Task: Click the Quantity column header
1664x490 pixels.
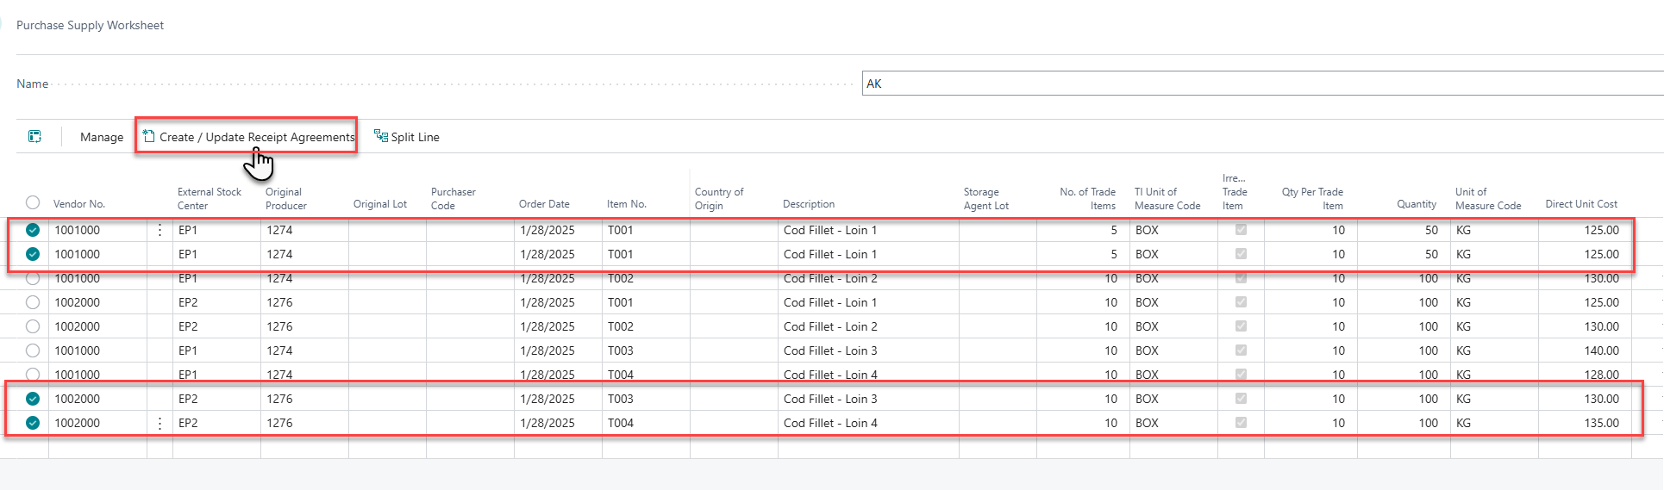Action: 1417,204
